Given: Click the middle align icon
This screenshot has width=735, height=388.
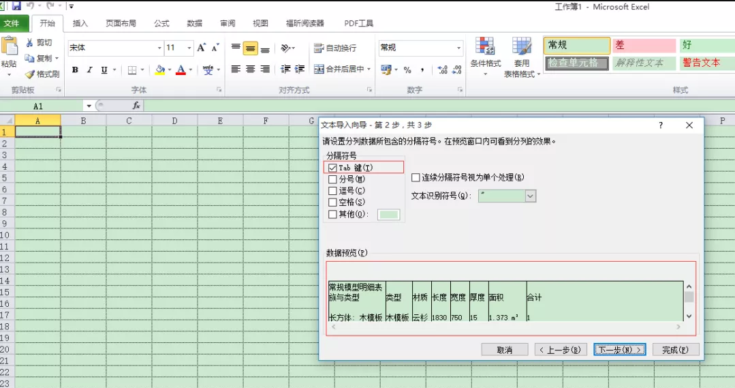Looking at the screenshot, I should [250, 48].
